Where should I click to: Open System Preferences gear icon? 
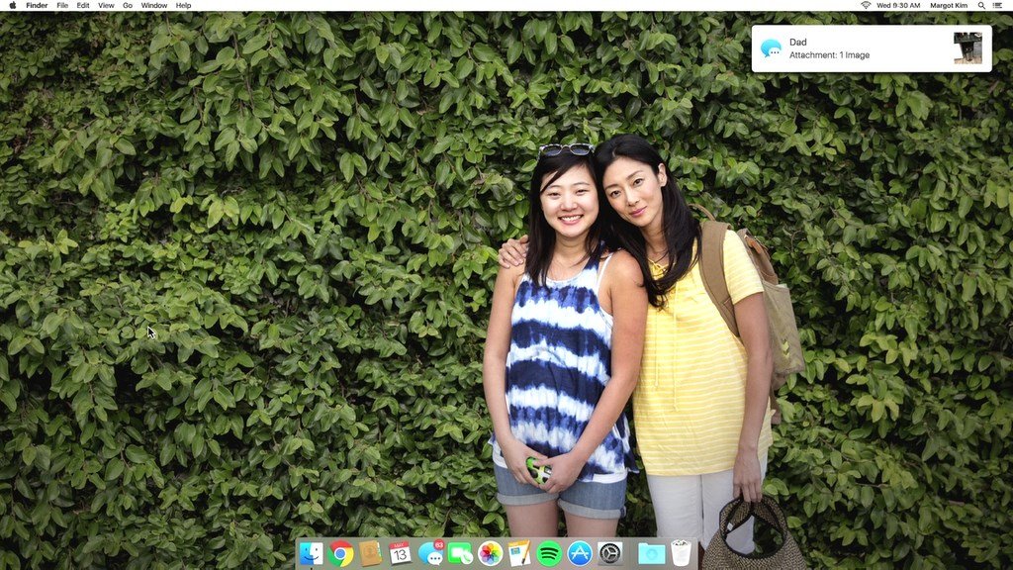tap(609, 554)
